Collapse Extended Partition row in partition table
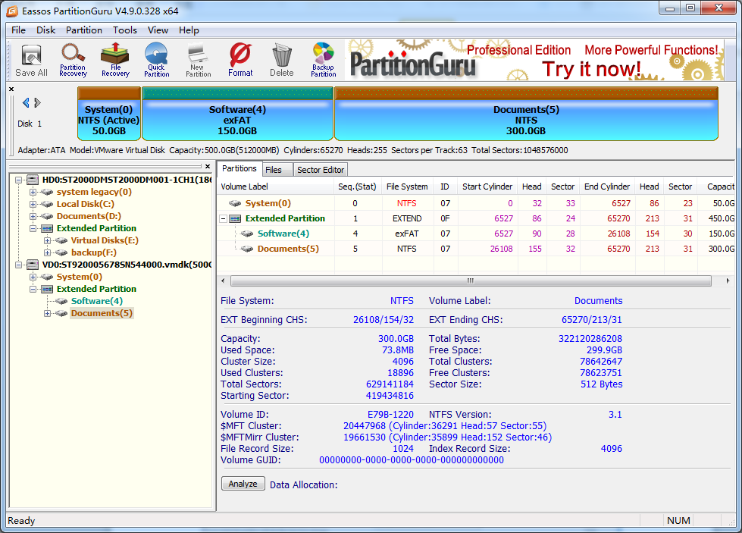The height and width of the screenshot is (533, 742). click(224, 218)
